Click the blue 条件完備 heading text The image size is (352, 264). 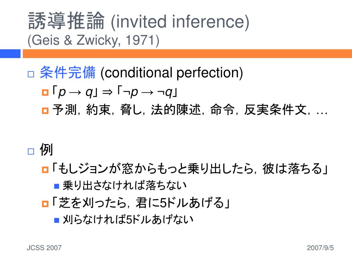pyautogui.click(x=68, y=73)
